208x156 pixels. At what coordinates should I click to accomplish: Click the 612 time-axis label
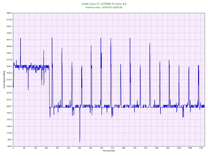113,148
